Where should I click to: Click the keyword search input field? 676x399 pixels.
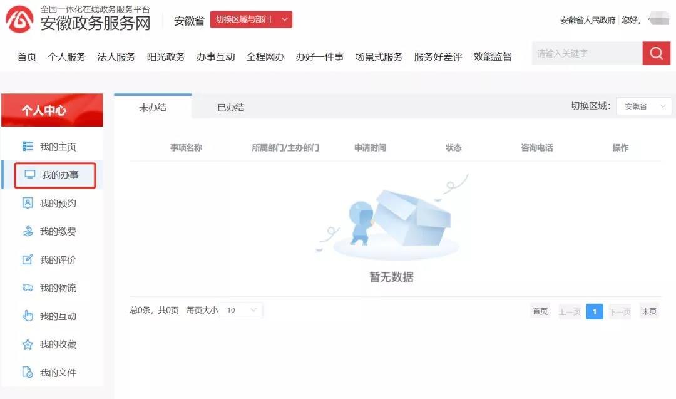pyautogui.click(x=586, y=53)
